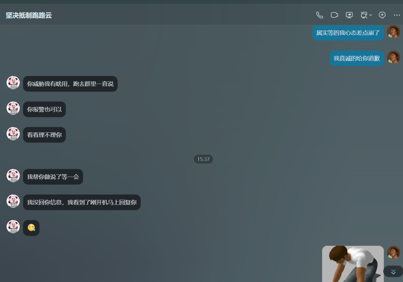The image size is (403, 282).
Task: Click the sent message 我真诚的给你道歉
Action: click(x=356, y=58)
